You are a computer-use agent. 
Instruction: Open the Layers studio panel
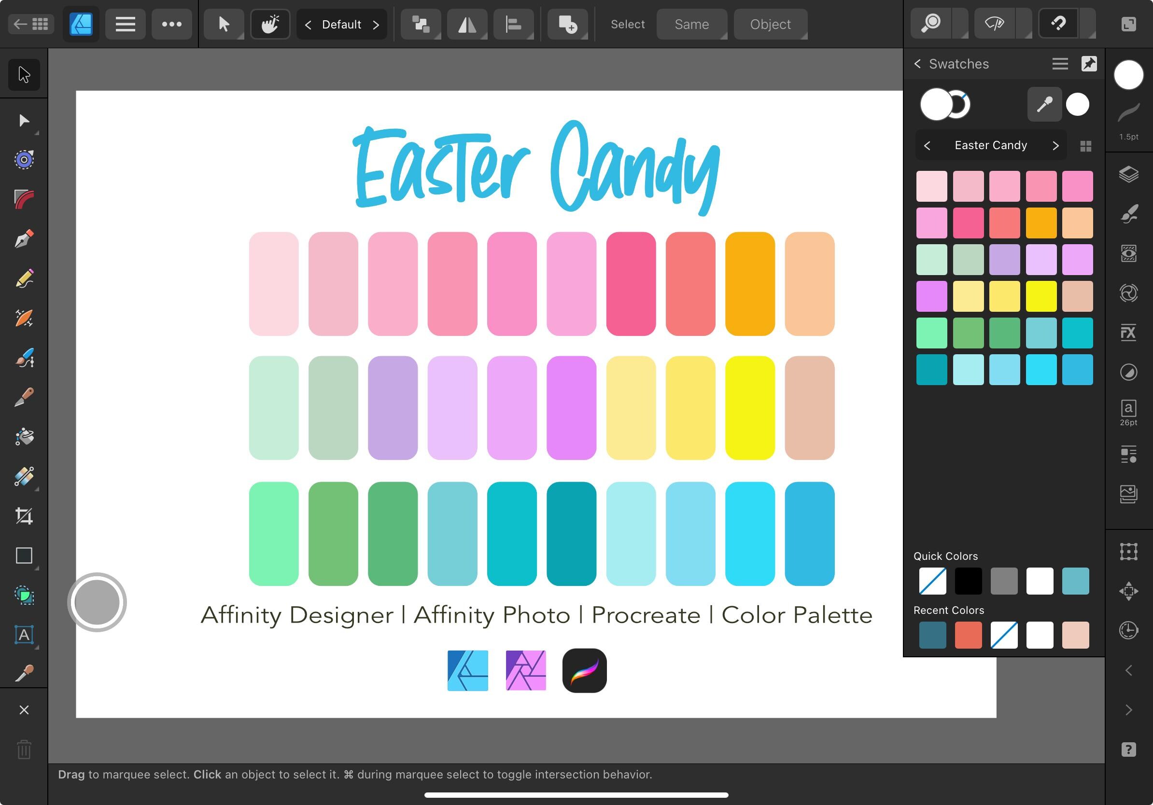pyautogui.click(x=1129, y=175)
